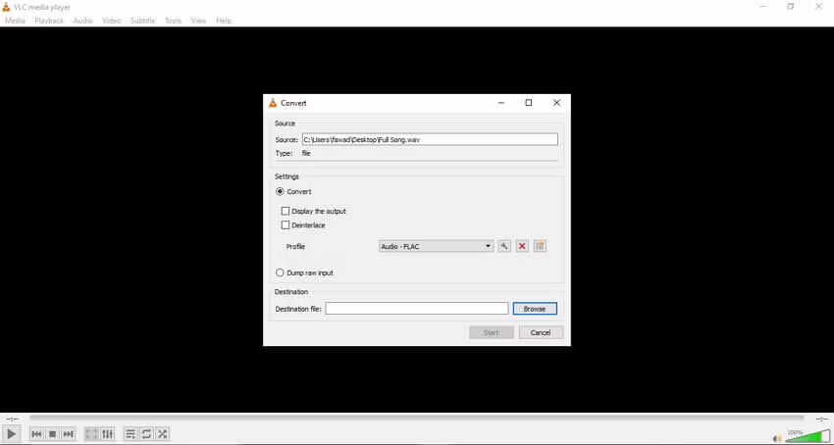Click the Play button in VLC controls
This screenshot has width=834, height=445.
pos(11,434)
